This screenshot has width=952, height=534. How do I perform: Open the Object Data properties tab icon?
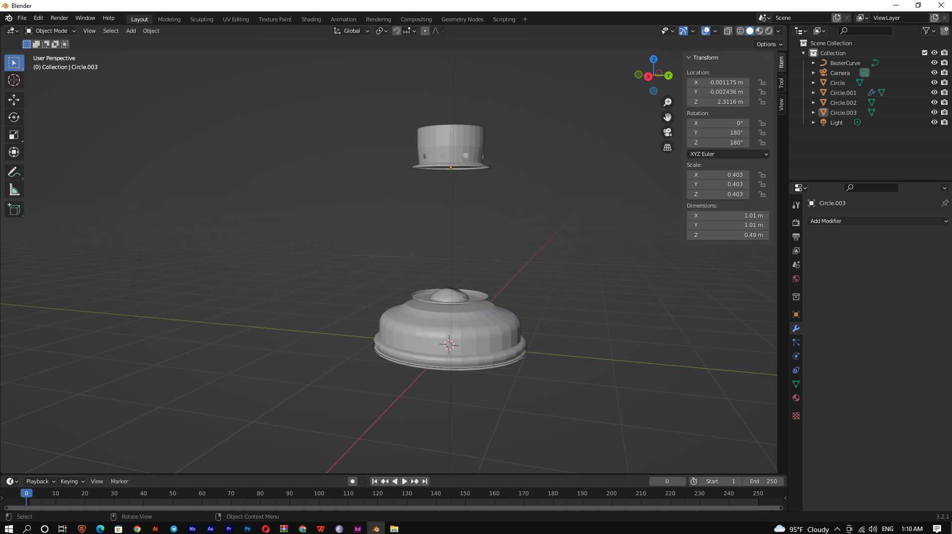coord(796,384)
